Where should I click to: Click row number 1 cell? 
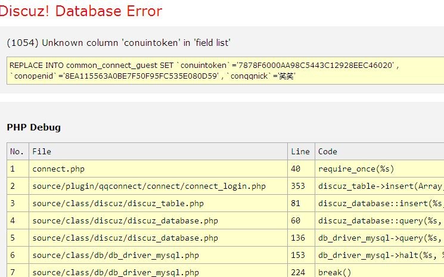click(18, 169)
